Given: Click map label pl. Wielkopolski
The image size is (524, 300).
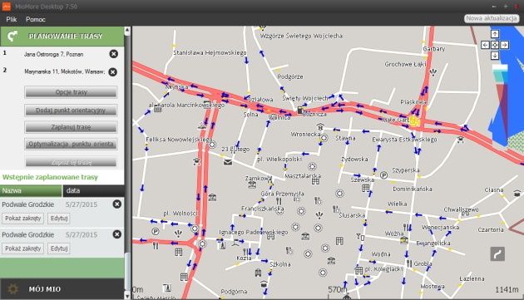Looking at the screenshot, I should point(279,160).
